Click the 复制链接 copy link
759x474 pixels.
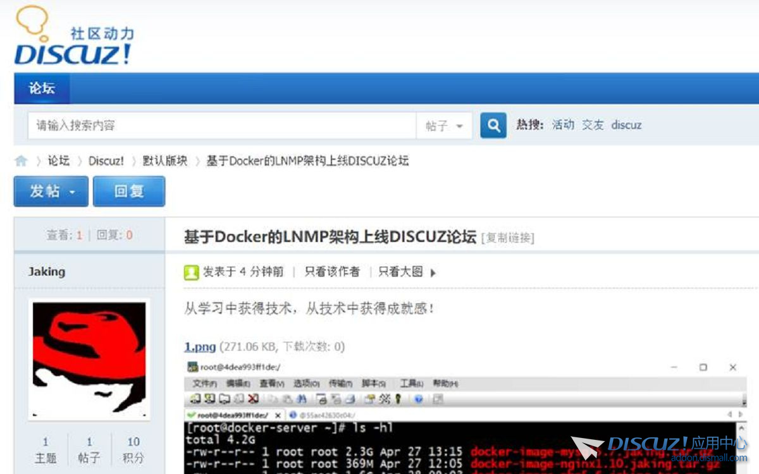(x=508, y=238)
